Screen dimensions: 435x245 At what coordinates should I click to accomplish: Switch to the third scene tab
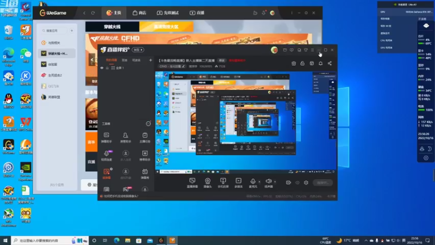coord(136,60)
